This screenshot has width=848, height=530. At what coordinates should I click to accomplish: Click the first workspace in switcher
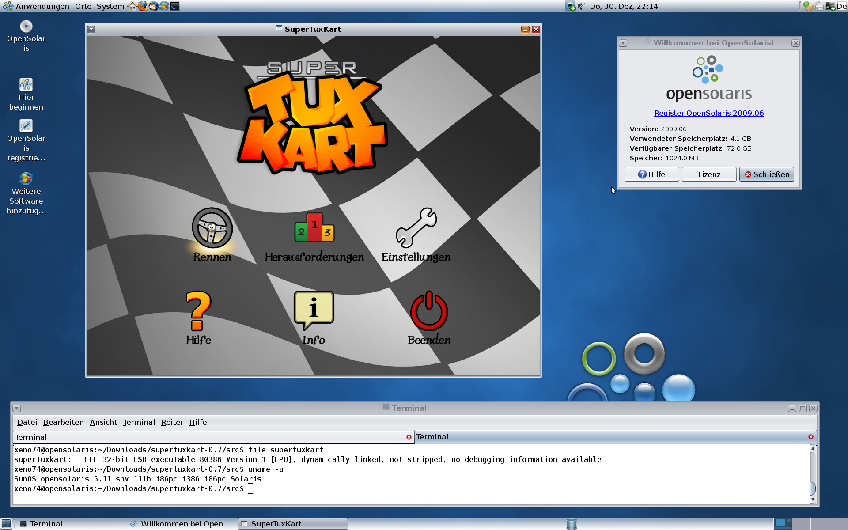783,524
